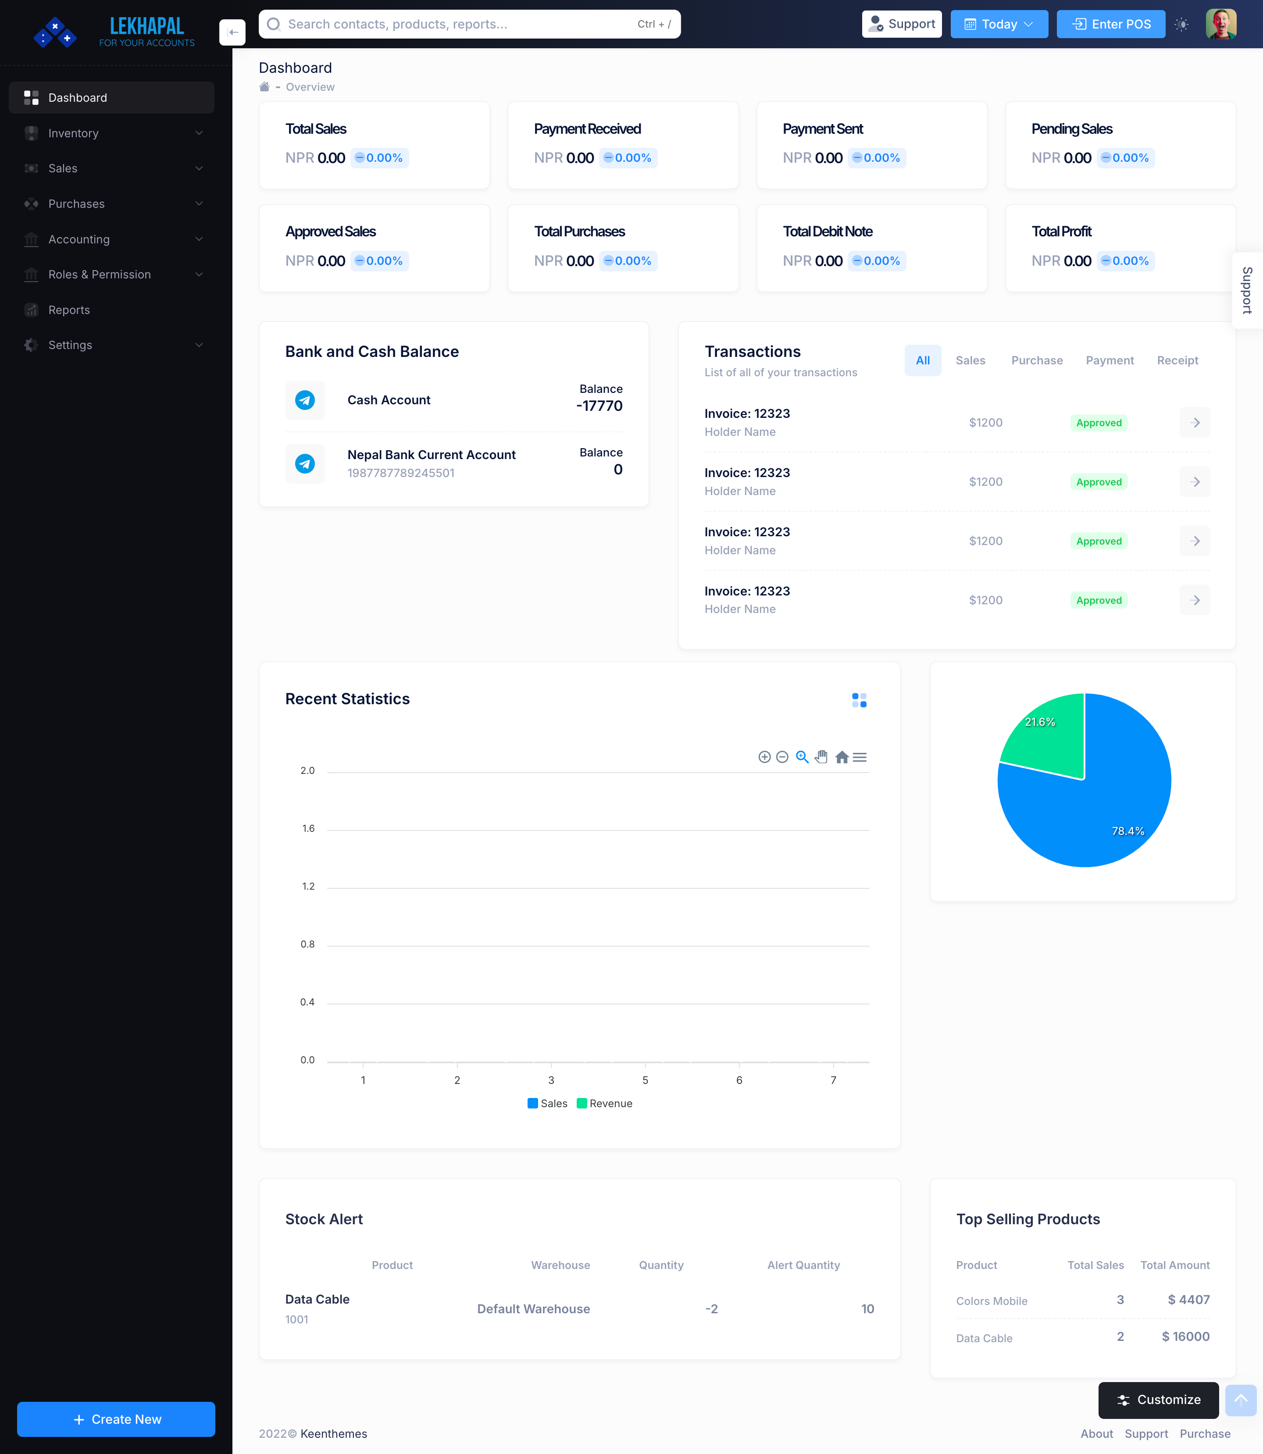Open the Today date range dropdown
The height and width of the screenshot is (1454, 1263).
pyautogui.click(x=999, y=23)
